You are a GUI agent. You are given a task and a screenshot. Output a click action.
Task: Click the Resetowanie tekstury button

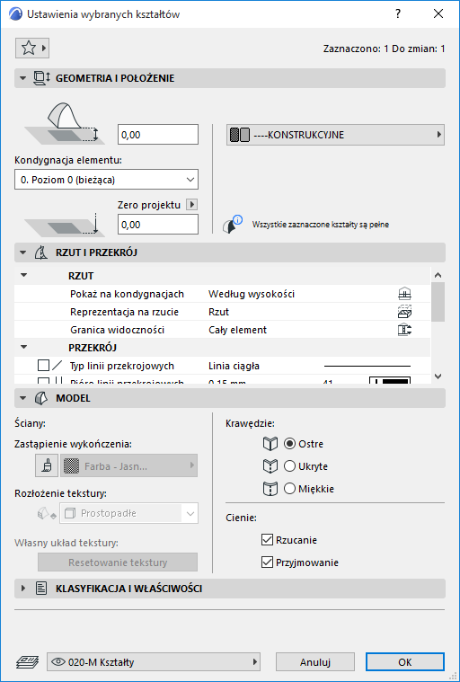(x=118, y=562)
